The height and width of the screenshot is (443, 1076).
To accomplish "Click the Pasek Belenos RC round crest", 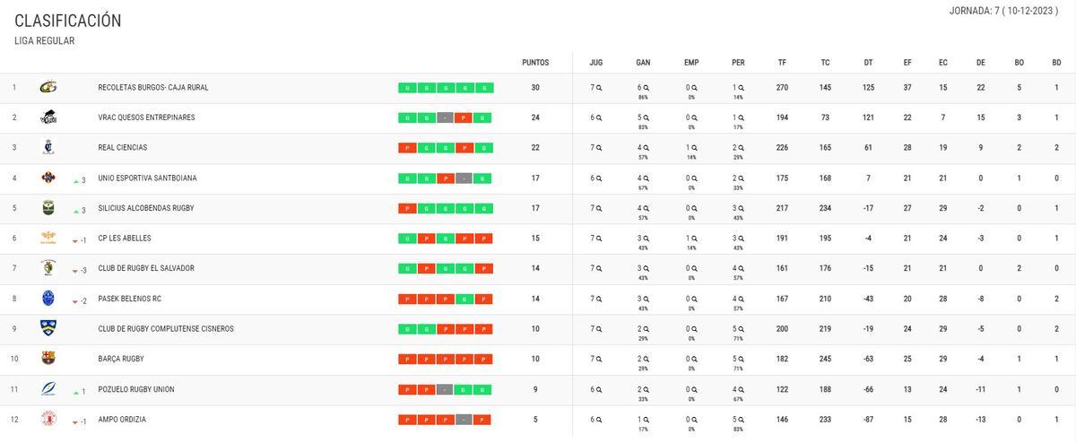I will (x=48, y=299).
